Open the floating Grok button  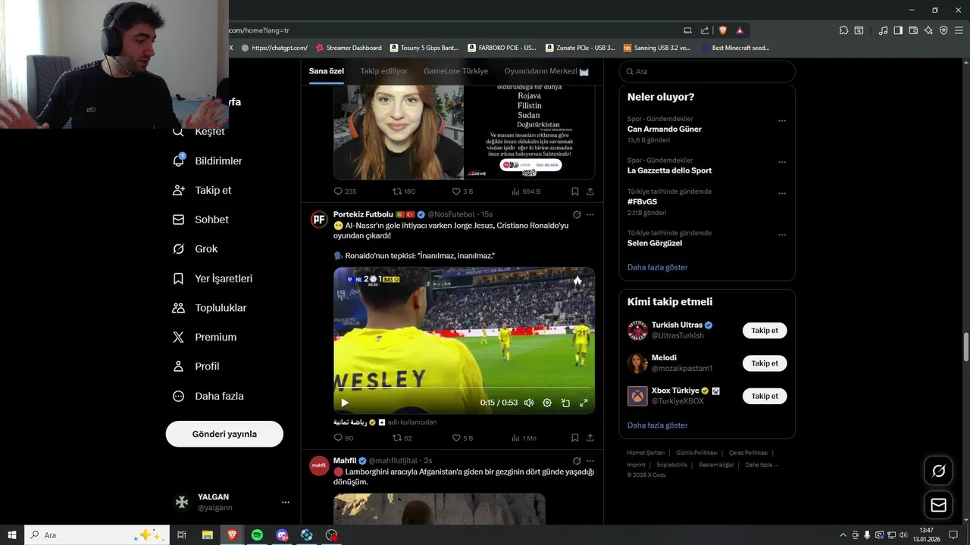click(x=939, y=471)
